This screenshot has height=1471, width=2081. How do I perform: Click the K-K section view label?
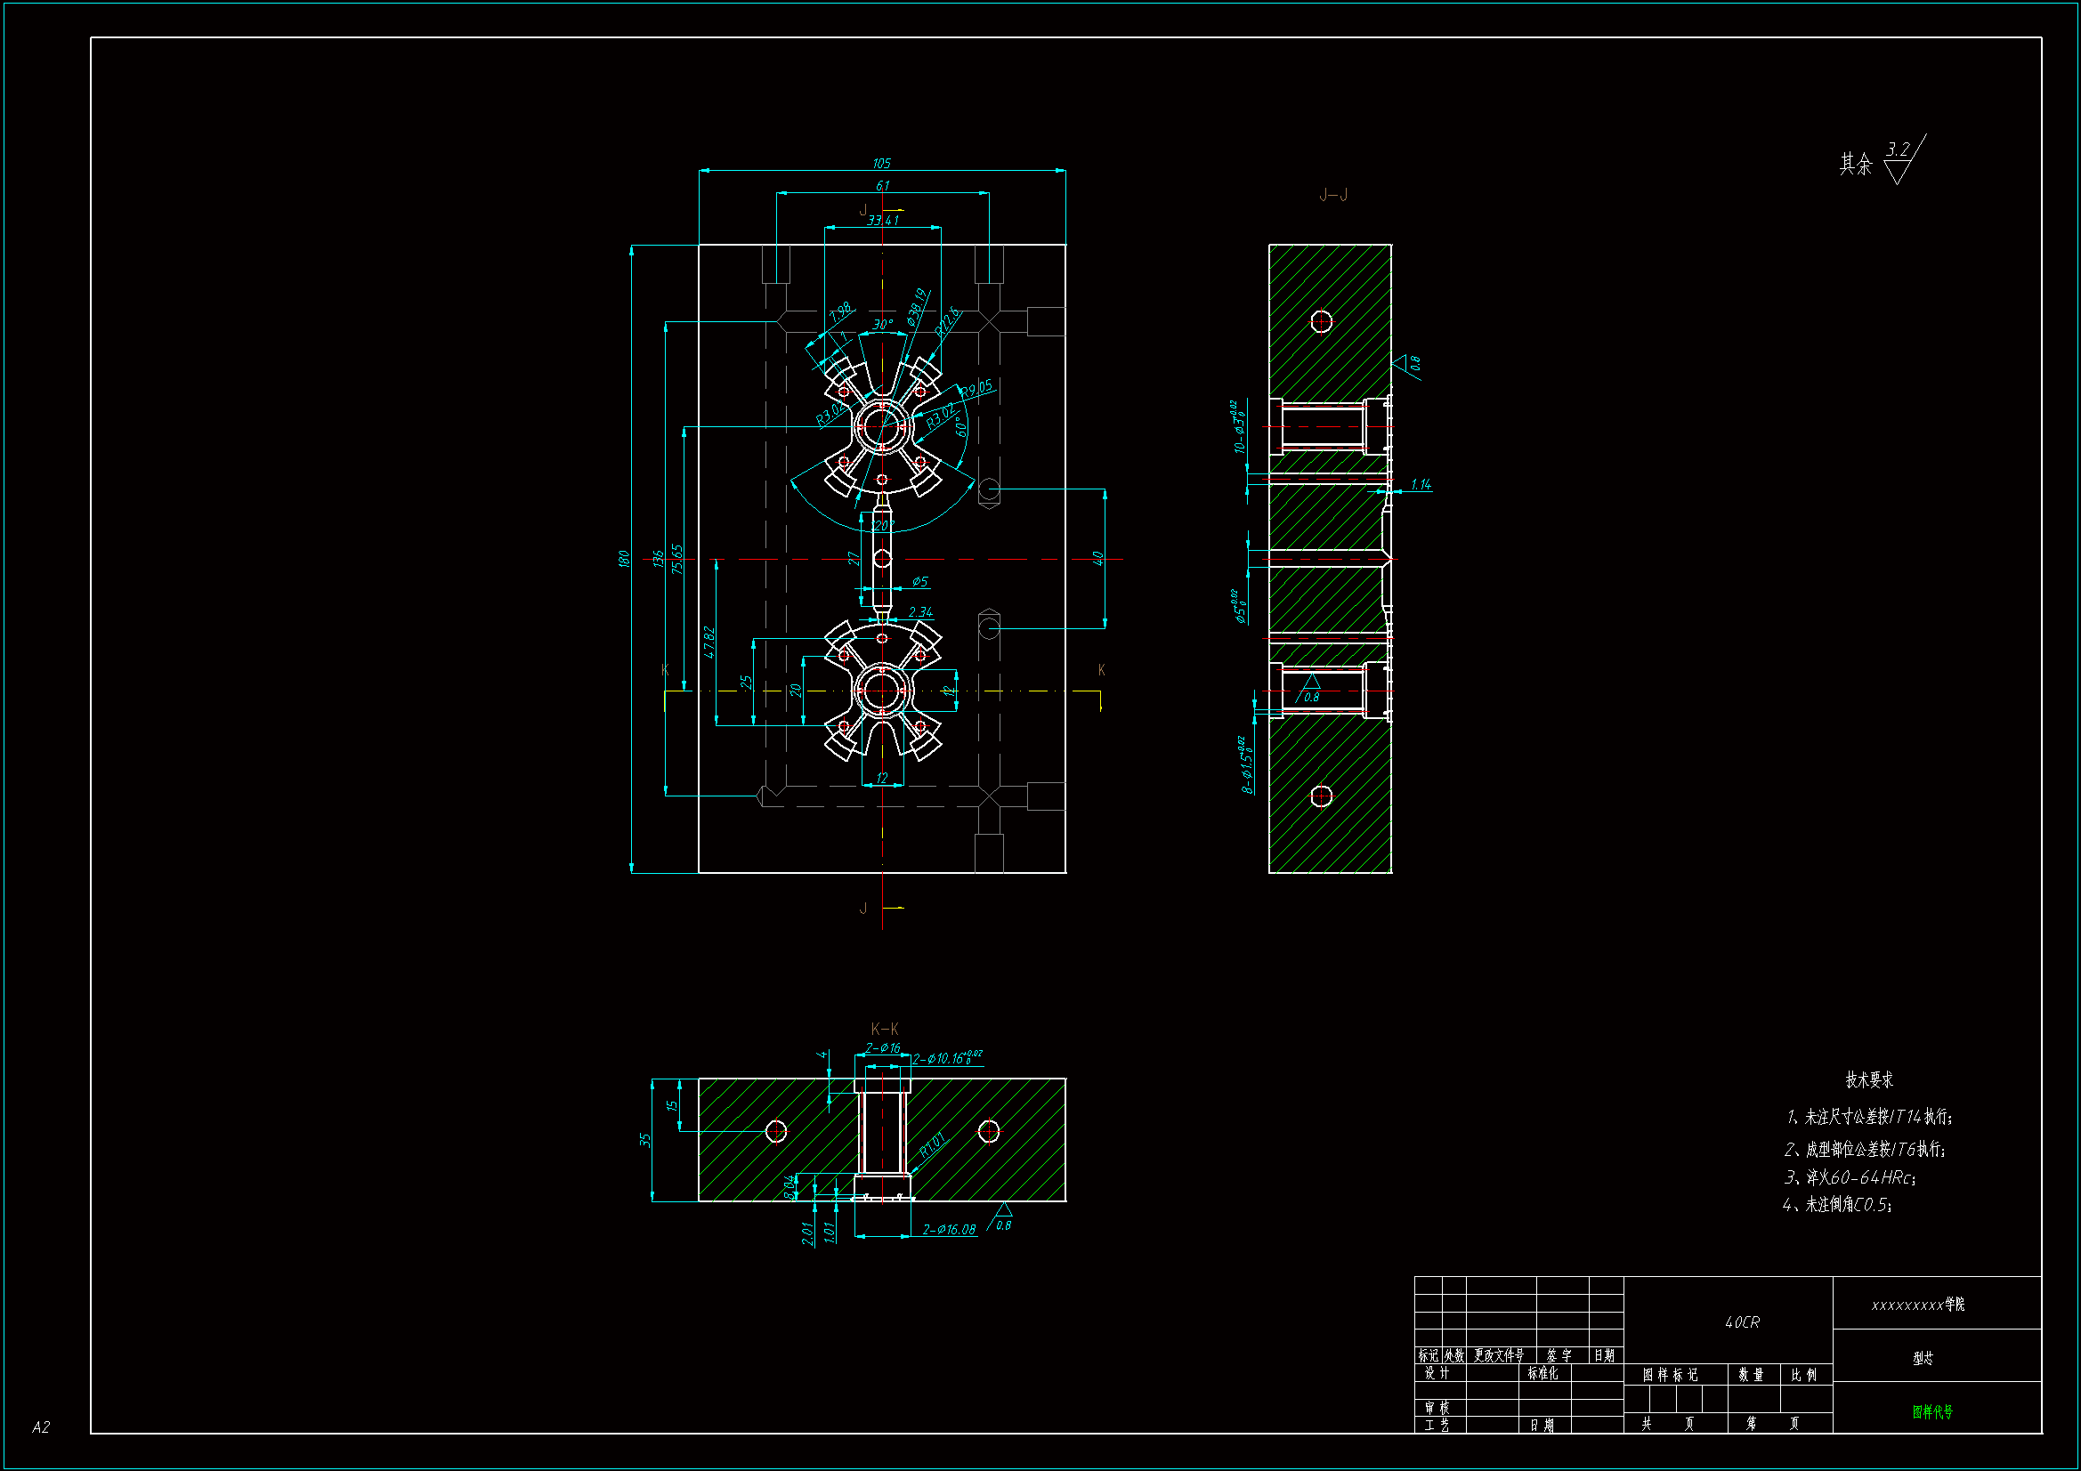[x=885, y=1029]
